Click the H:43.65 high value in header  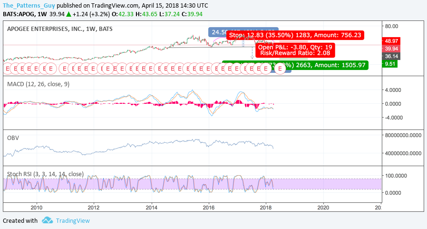[x=146, y=14]
